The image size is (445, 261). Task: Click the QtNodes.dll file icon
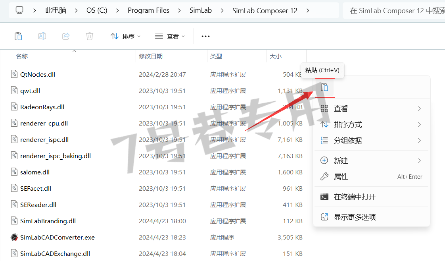(14, 74)
